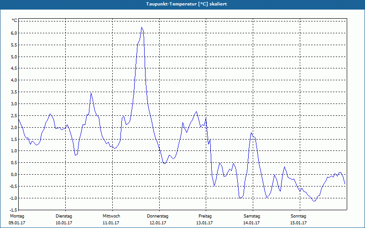Click the -1,5 y-axis label

point(14,210)
